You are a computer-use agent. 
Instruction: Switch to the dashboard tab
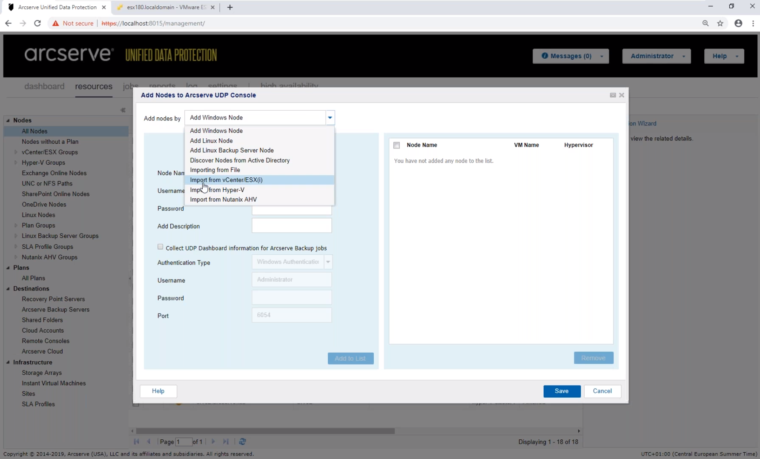tap(44, 86)
